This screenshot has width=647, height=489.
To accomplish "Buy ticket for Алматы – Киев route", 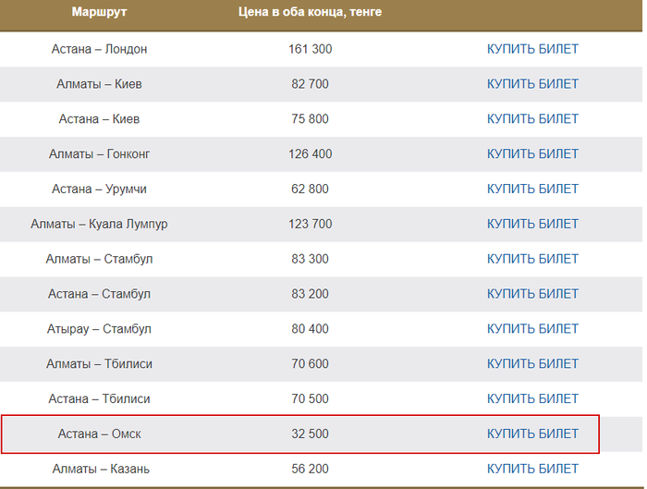I will [x=532, y=84].
